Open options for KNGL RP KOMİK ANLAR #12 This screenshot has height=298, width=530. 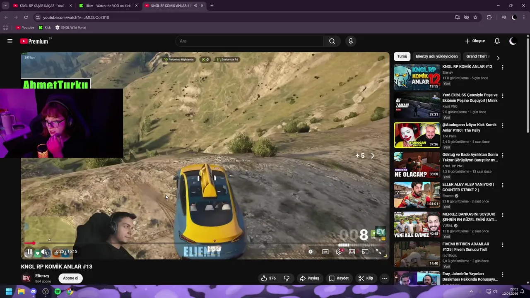click(503, 67)
